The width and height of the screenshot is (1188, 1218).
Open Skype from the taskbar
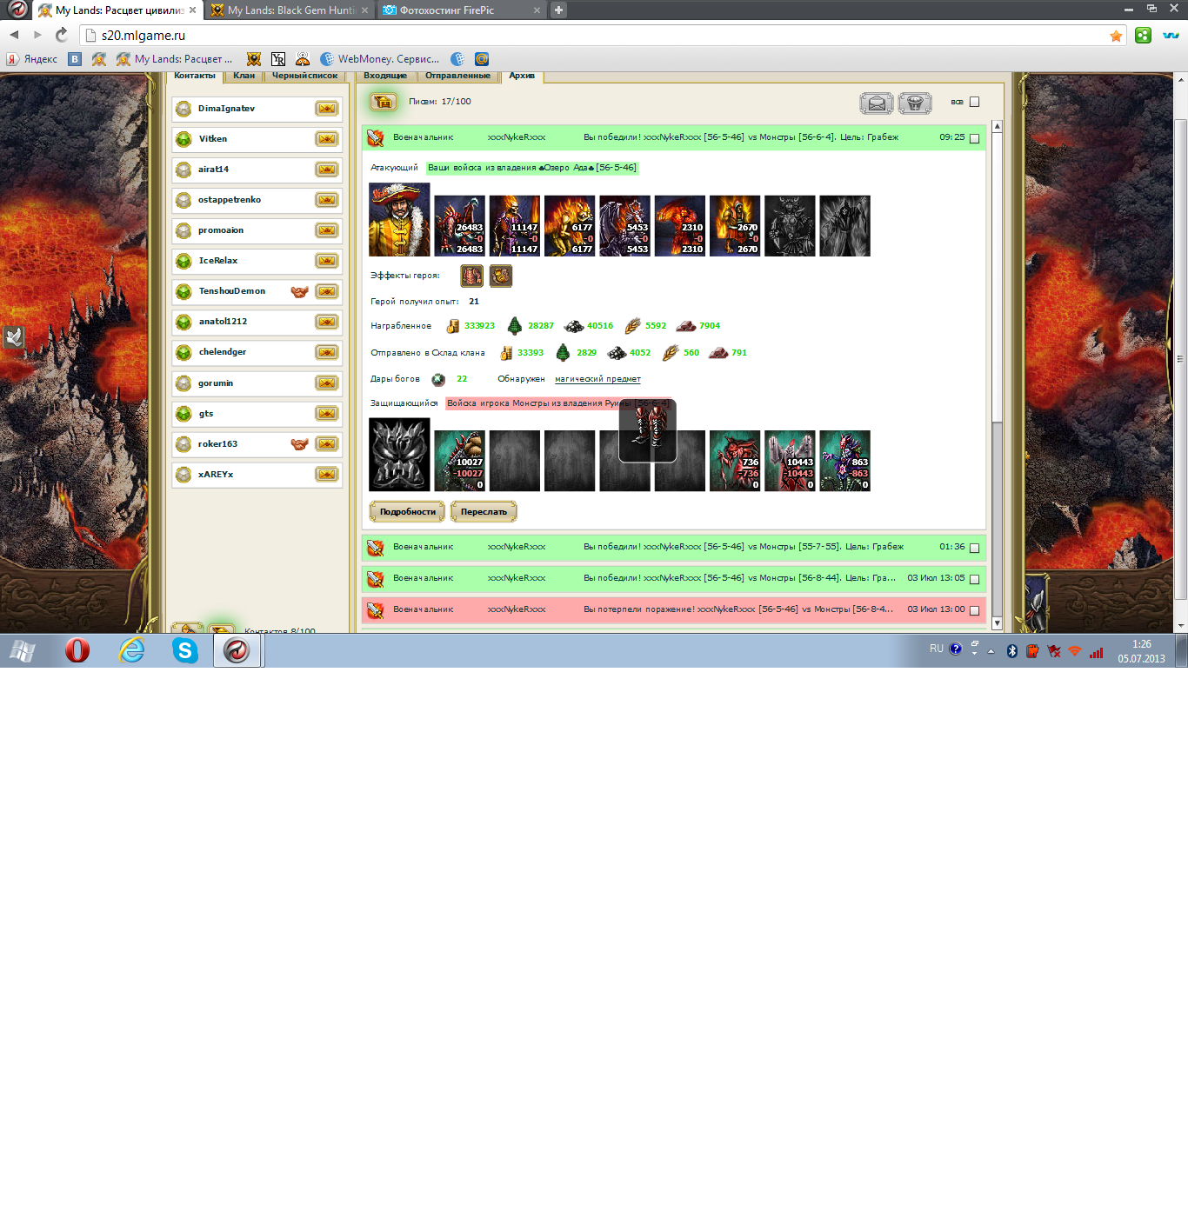pos(184,650)
